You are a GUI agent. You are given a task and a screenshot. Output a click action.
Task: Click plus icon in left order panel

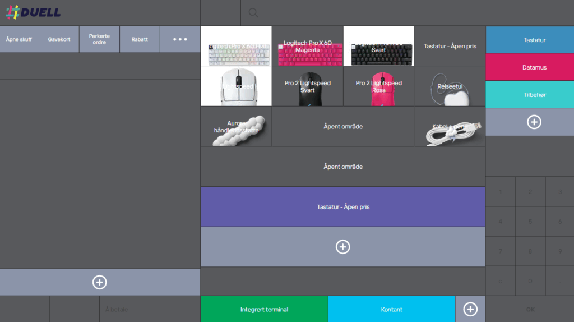point(100,282)
